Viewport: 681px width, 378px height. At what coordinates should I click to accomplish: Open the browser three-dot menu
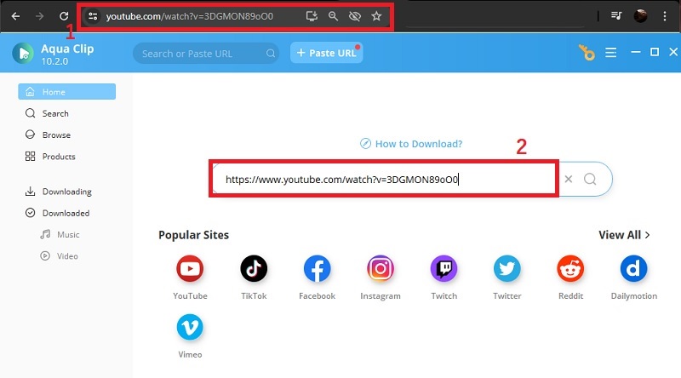[665, 16]
